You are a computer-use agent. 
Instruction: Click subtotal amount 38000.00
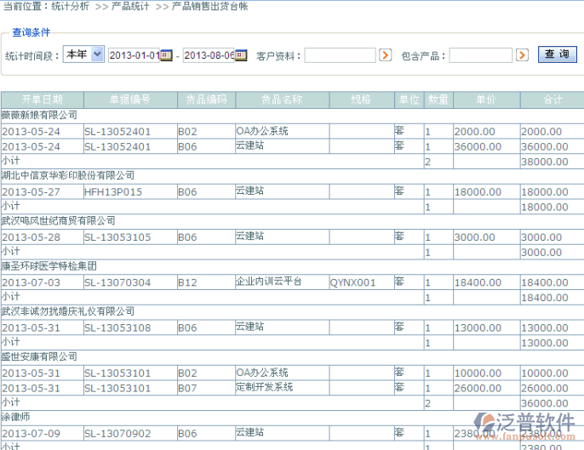545,162
